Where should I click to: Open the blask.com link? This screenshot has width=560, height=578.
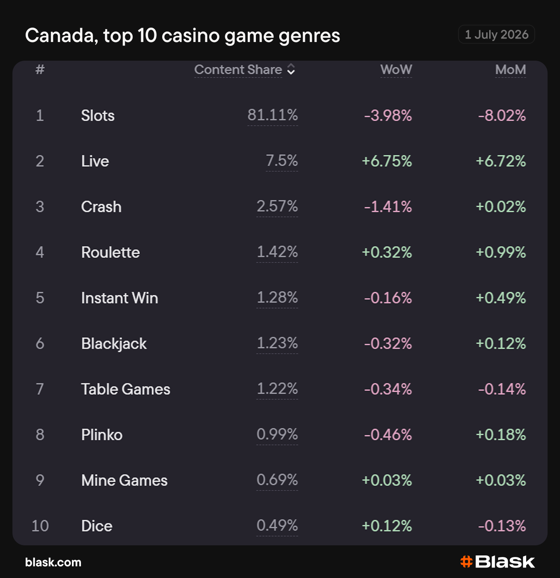[x=53, y=562]
